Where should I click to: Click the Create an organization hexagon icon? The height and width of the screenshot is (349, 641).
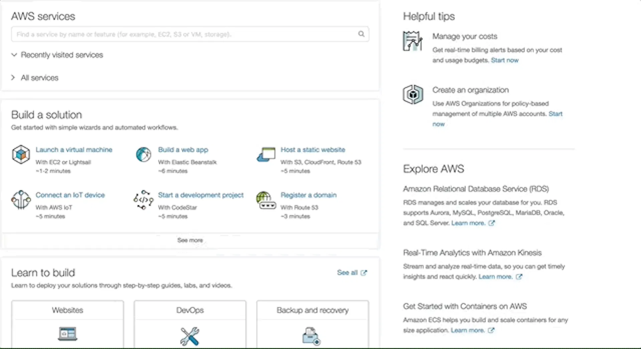413,94
